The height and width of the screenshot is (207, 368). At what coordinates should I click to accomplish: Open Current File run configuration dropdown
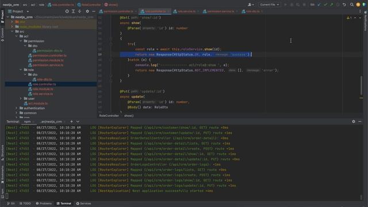pyautogui.click(x=269, y=5)
